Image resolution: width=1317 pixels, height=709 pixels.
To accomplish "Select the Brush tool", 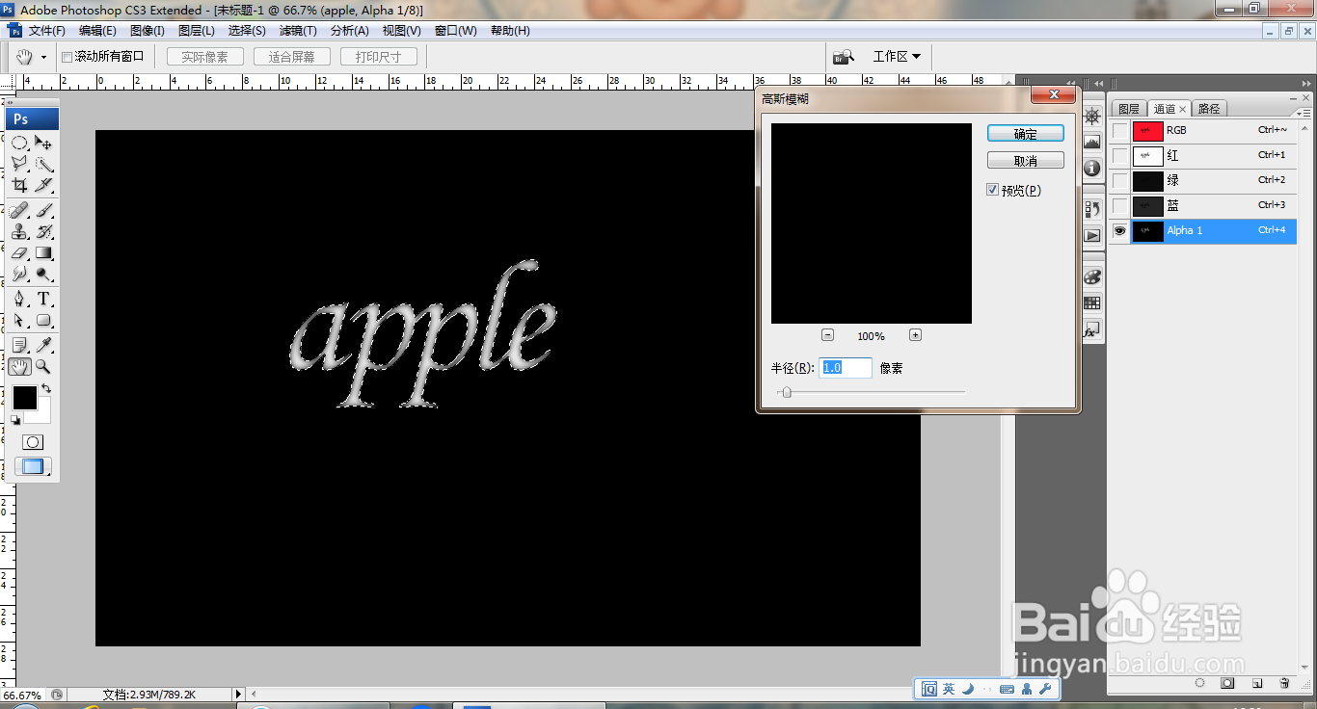I will [43, 210].
